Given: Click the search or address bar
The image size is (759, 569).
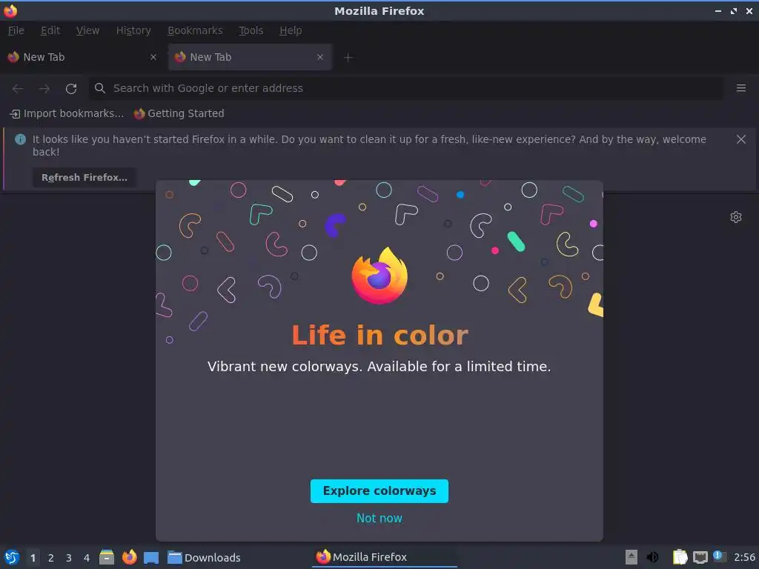Looking at the screenshot, I should tap(406, 88).
